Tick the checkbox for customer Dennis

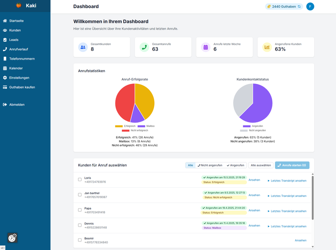(80, 225)
